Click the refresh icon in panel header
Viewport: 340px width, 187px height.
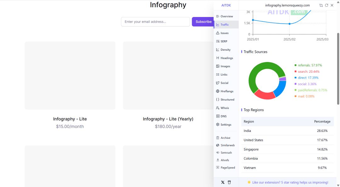[326, 5]
